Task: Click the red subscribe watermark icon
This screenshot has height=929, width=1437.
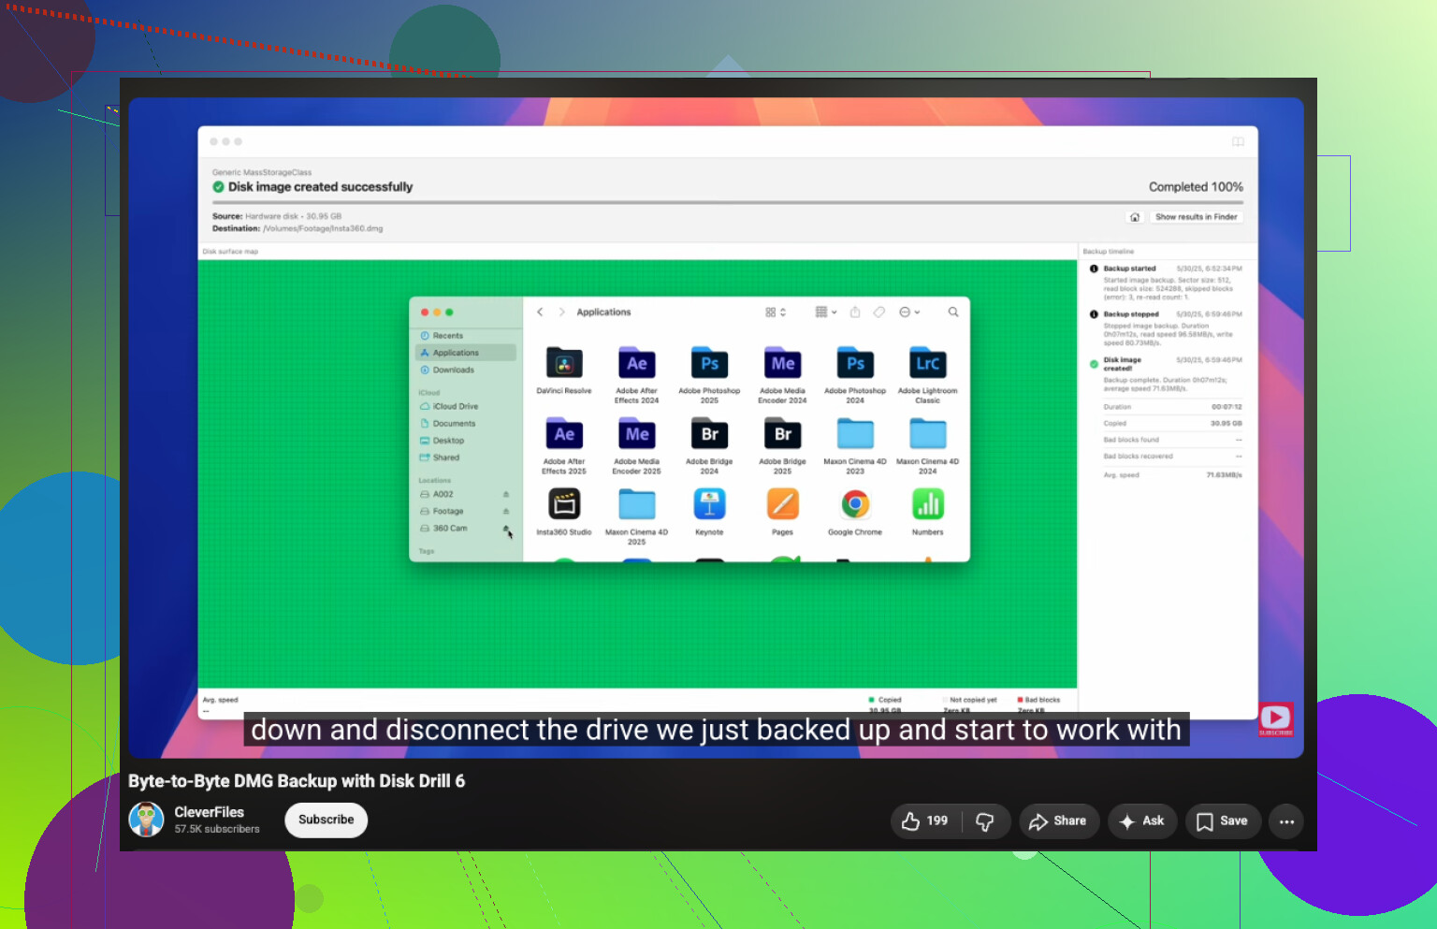Action: coord(1276,719)
